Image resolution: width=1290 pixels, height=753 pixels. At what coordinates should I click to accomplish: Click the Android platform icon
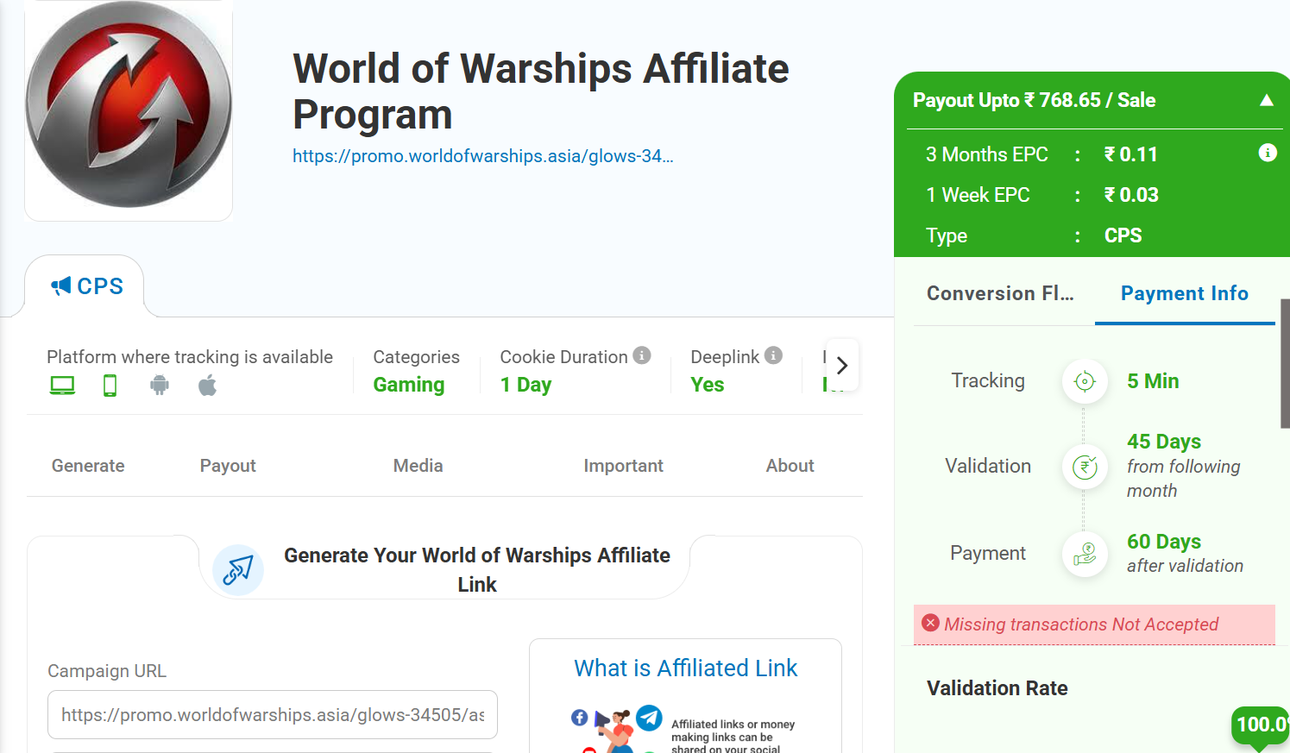point(160,386)
